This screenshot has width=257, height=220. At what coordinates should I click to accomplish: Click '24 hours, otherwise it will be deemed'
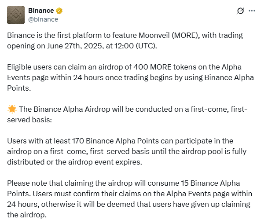(x=71, y=204)
